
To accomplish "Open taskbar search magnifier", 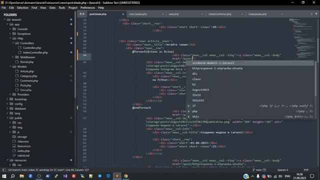I will (x=12, y=176).
